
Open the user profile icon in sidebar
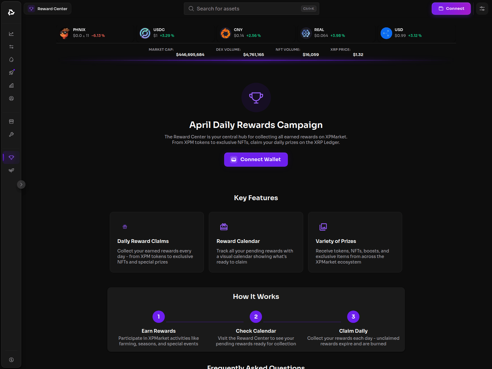[x=11, y=98]
